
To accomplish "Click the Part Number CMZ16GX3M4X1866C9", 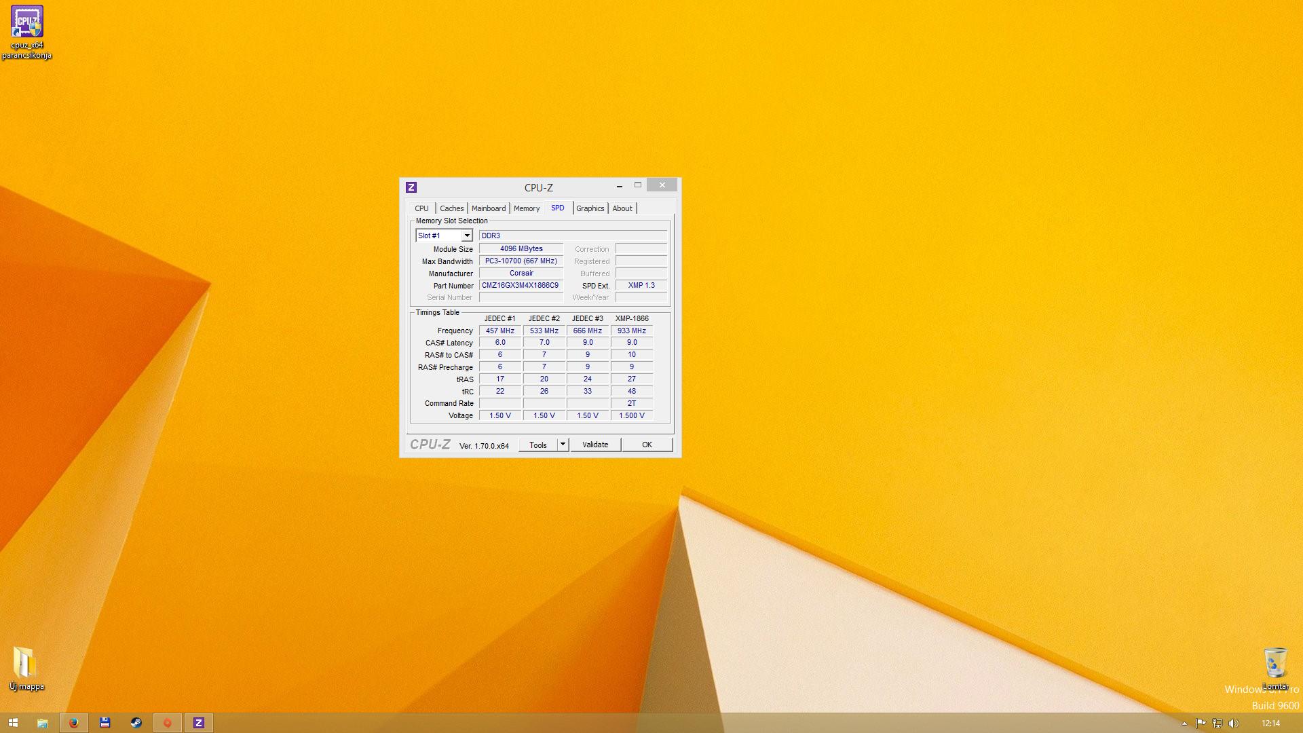I will coord(521,286).
